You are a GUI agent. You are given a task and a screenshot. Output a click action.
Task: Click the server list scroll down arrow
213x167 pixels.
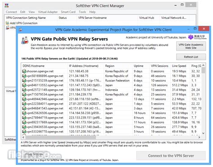(203, 133)
